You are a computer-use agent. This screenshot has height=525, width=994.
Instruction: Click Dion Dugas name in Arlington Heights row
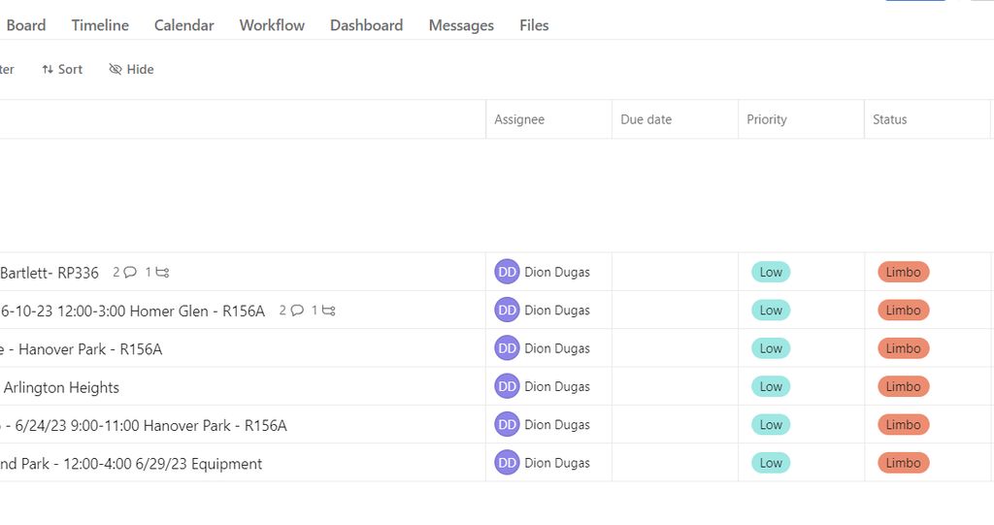tap(557, 386)
